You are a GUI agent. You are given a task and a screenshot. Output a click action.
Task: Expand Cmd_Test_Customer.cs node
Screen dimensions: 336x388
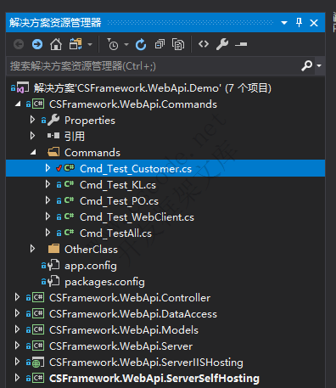tap(48, 168)
